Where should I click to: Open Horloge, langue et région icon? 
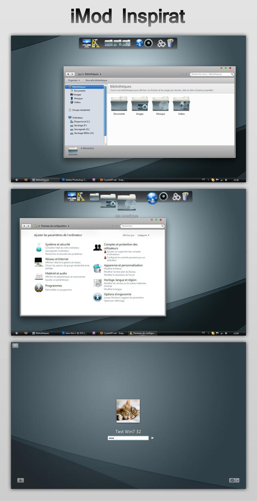98,283
